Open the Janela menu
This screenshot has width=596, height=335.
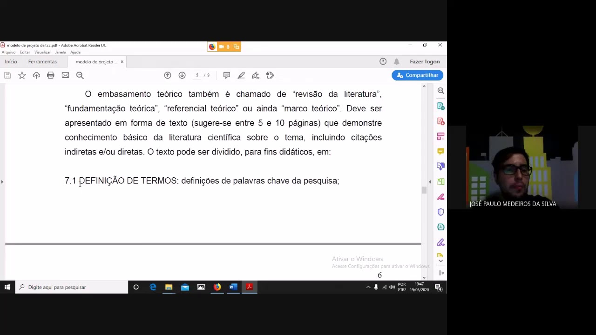pos(61,52)
